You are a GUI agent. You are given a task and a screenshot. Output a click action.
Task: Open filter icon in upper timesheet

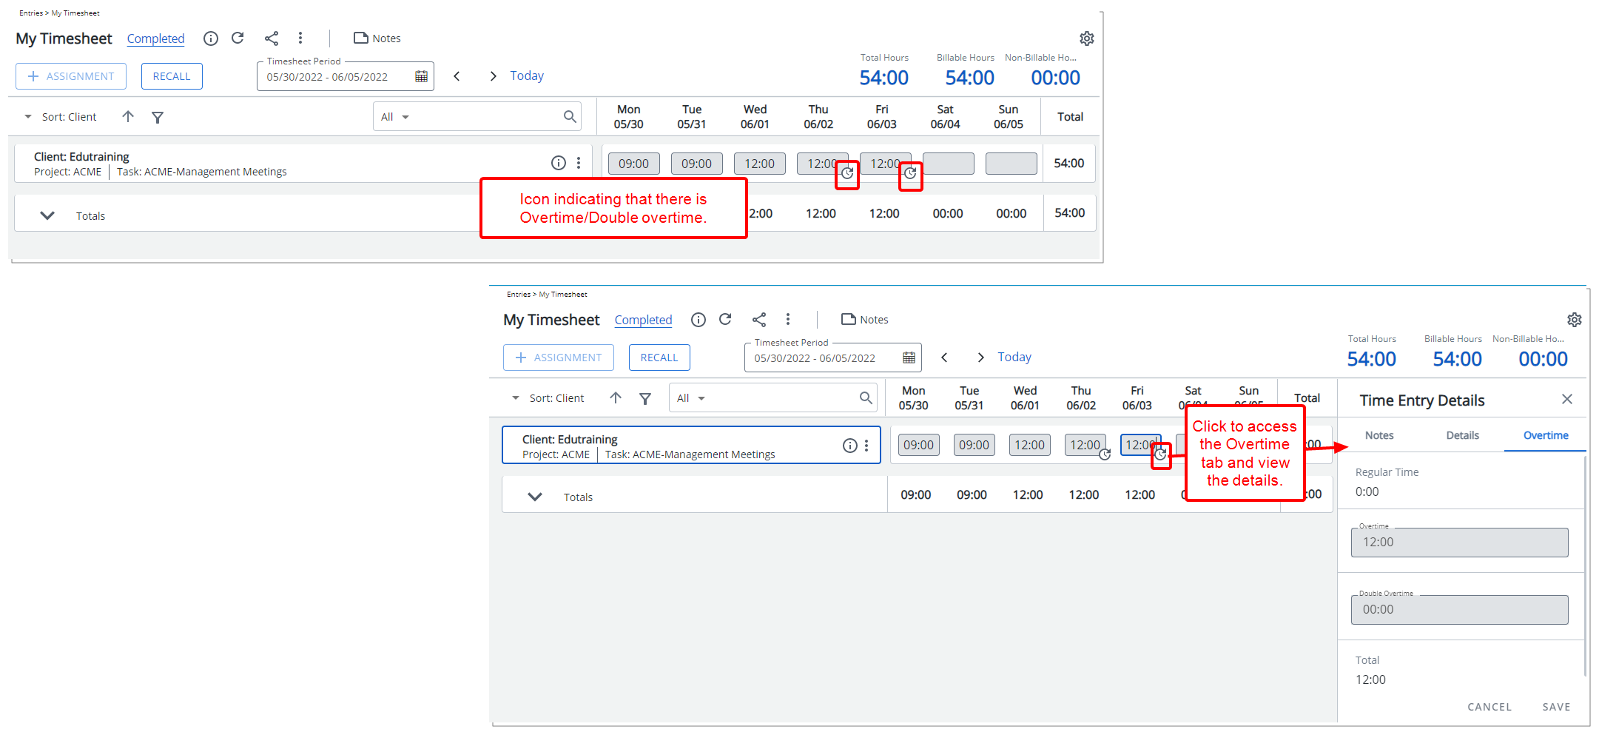click(158, 117)
